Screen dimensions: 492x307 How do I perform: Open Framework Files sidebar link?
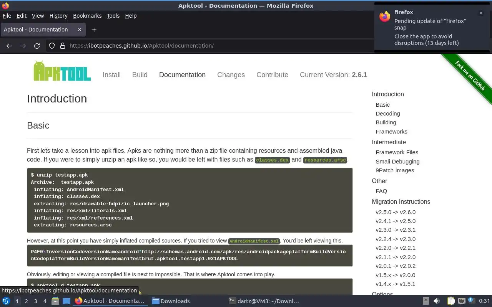click(x=397, y=152)
